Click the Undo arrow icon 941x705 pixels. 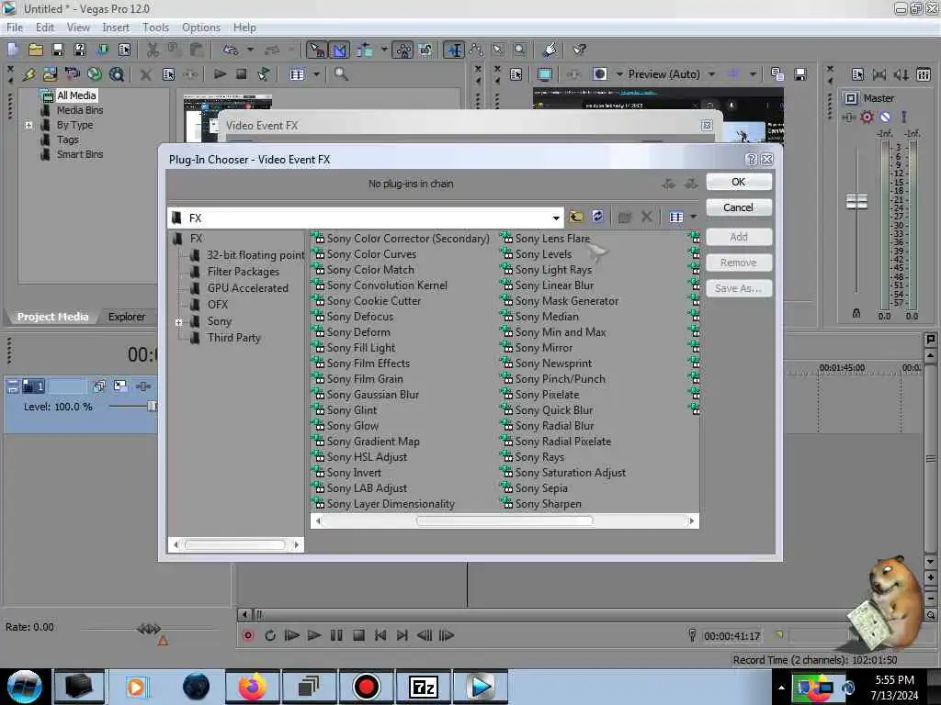pos(231,50)
